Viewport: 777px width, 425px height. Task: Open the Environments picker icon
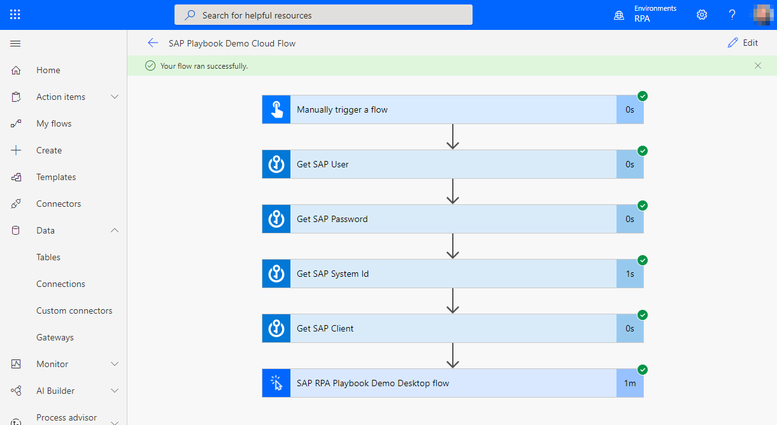coord(619,15)
